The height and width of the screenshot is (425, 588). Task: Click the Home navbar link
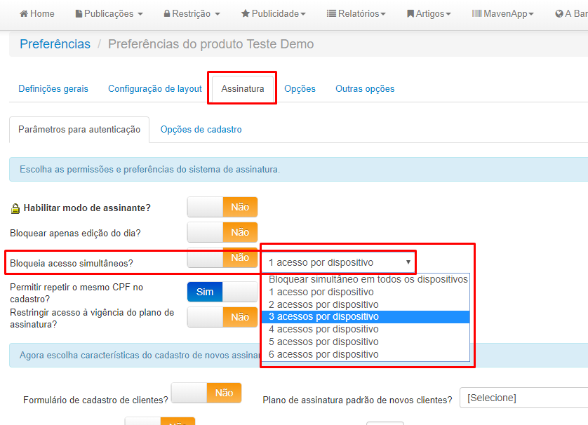[37, 14]
